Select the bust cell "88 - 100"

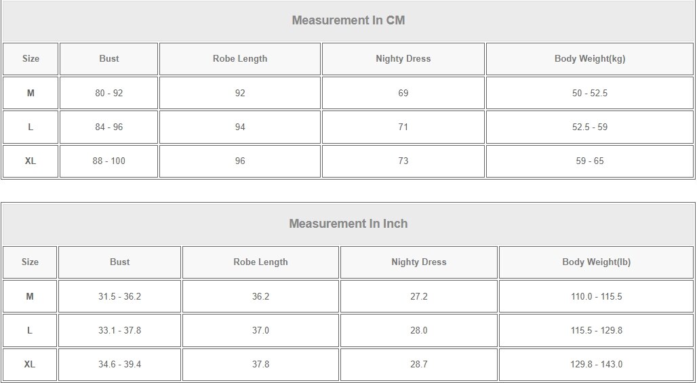(108, 161)
